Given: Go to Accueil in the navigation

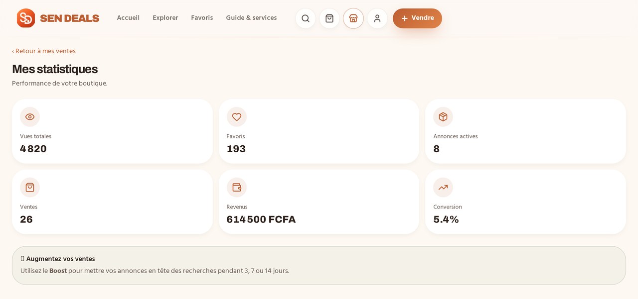Looking at the screenshot, I should [128, 18].
